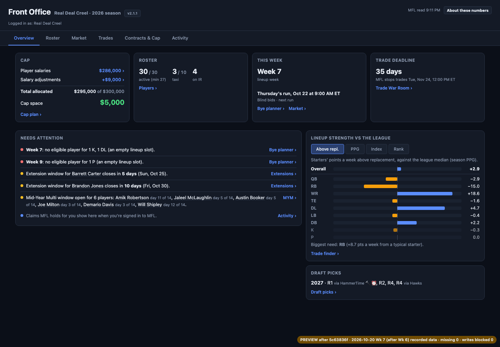Open Market link in This Week card
The width and height of the screenshot is (500, 347).
[x=297, y=109]
